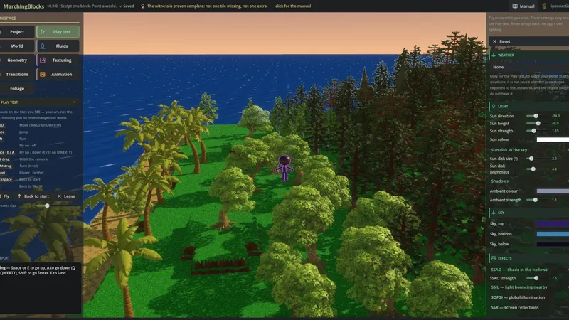Collapse the PLAY TEST section arrow

(75, 102)
